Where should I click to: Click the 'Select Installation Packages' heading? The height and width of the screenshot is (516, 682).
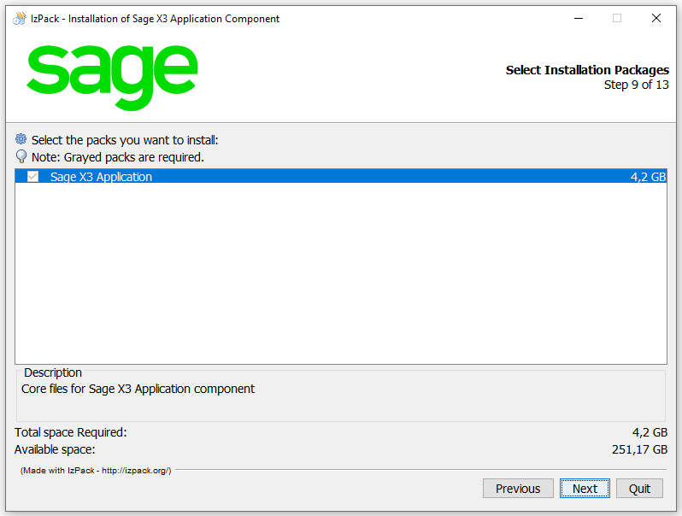(587, 70)
